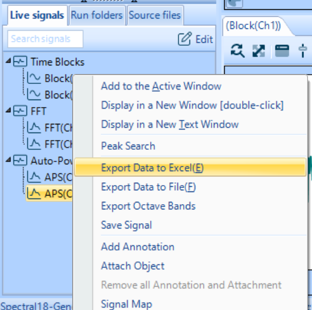Click the Edit pencil icon
The width and height of the screenshot is (312, 310).
pos(185,39)
